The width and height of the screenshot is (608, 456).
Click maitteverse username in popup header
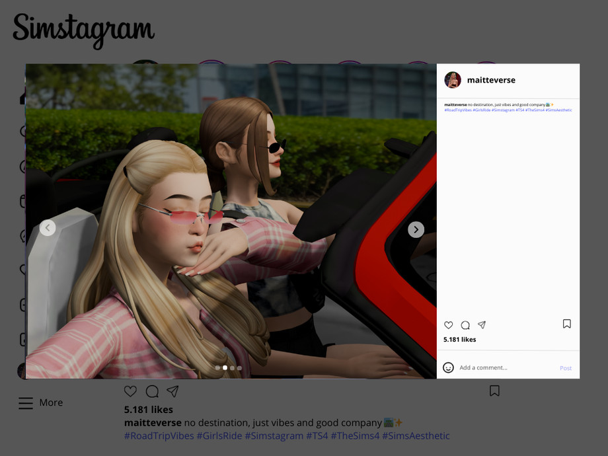(x=491, y=80)
